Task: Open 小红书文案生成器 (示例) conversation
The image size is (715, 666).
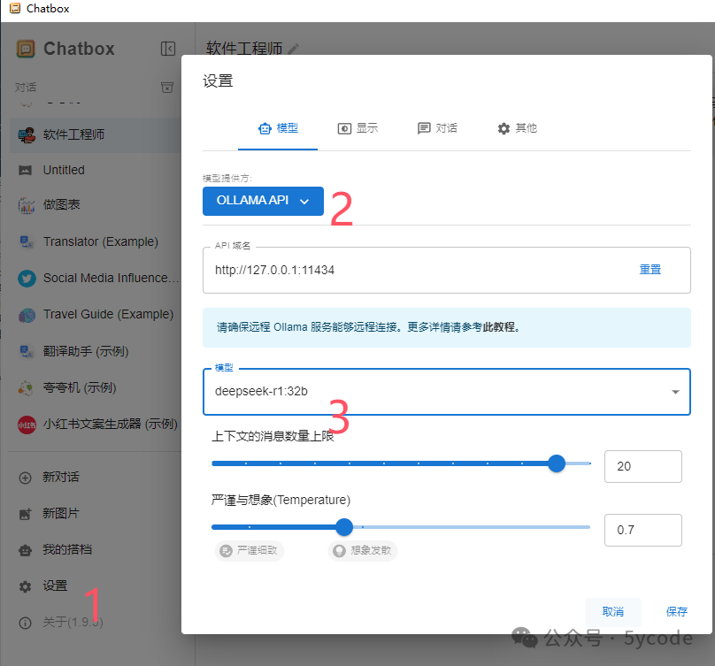Action: point(95,425)
